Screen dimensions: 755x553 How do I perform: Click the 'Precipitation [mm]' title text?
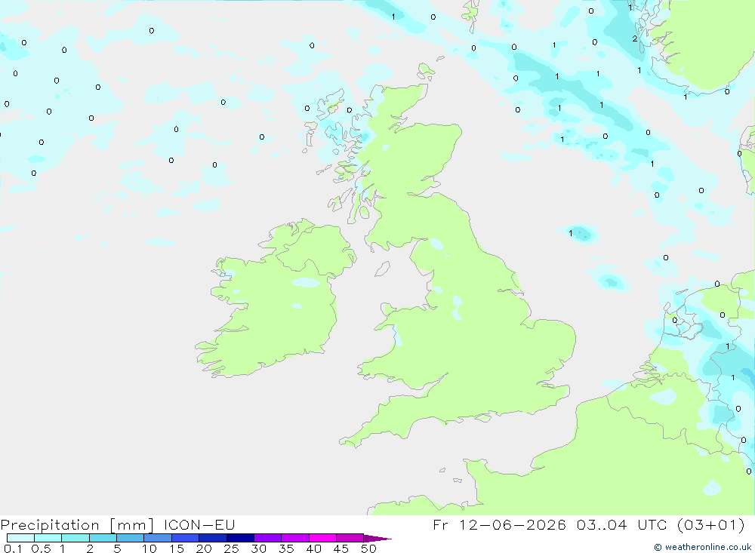[77, 525]
